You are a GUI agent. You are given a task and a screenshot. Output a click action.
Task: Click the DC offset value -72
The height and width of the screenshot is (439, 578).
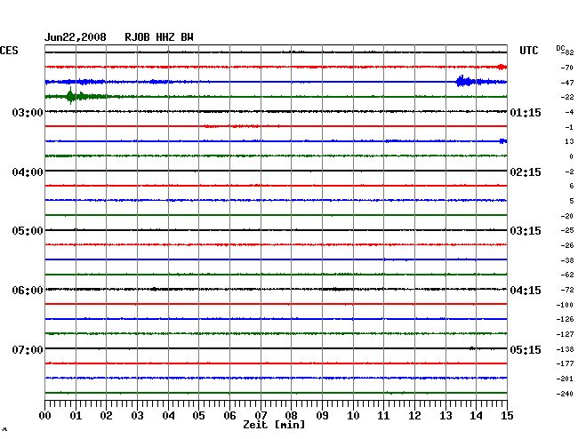(x=567, y=290)
